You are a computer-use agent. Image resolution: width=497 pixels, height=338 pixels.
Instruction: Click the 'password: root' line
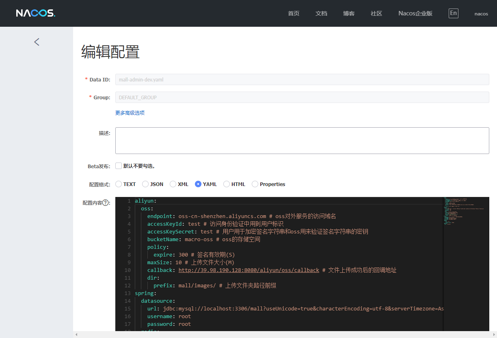pos(169,324)
